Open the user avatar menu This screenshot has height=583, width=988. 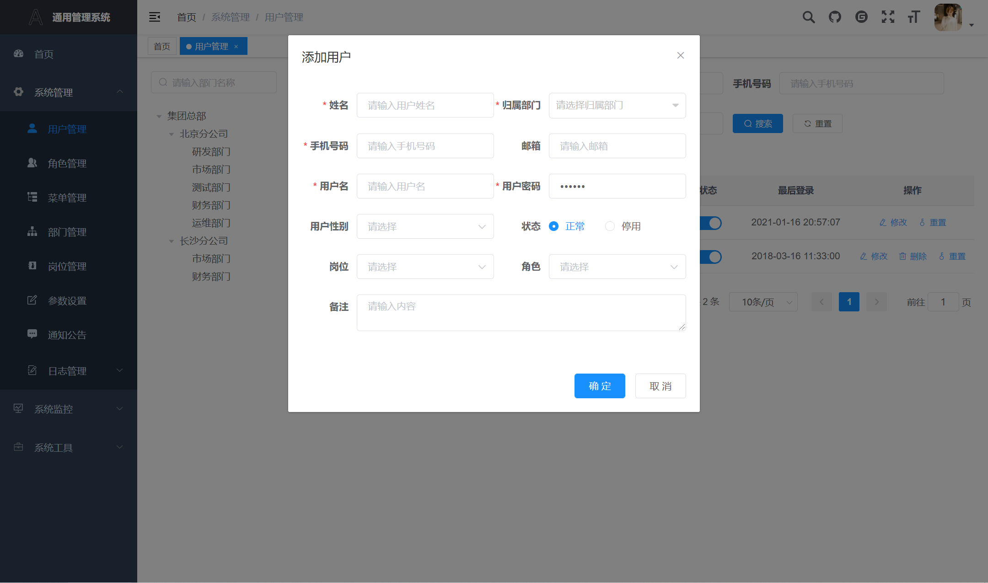click(954, 17)
